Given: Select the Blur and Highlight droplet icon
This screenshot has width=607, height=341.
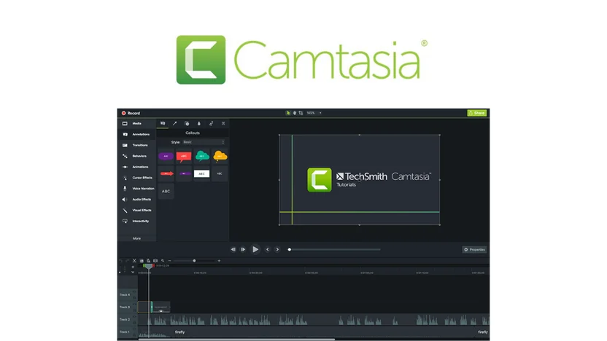Looking at the screenshot, I should tap(199, 123).
